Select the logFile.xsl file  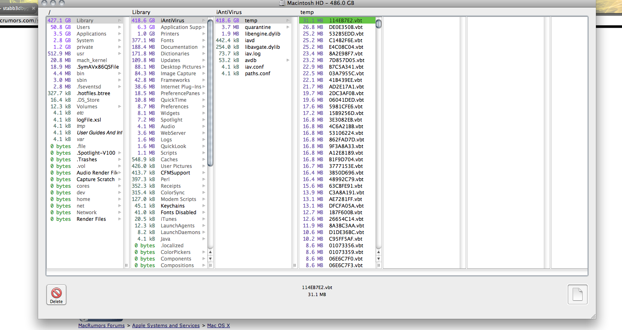click(x=85, y=120)
